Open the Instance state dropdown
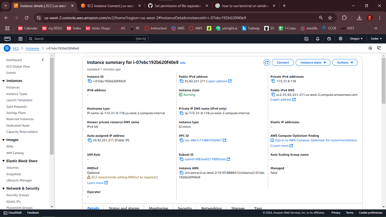This screenshot has width=386, height=217. (313, 62)
